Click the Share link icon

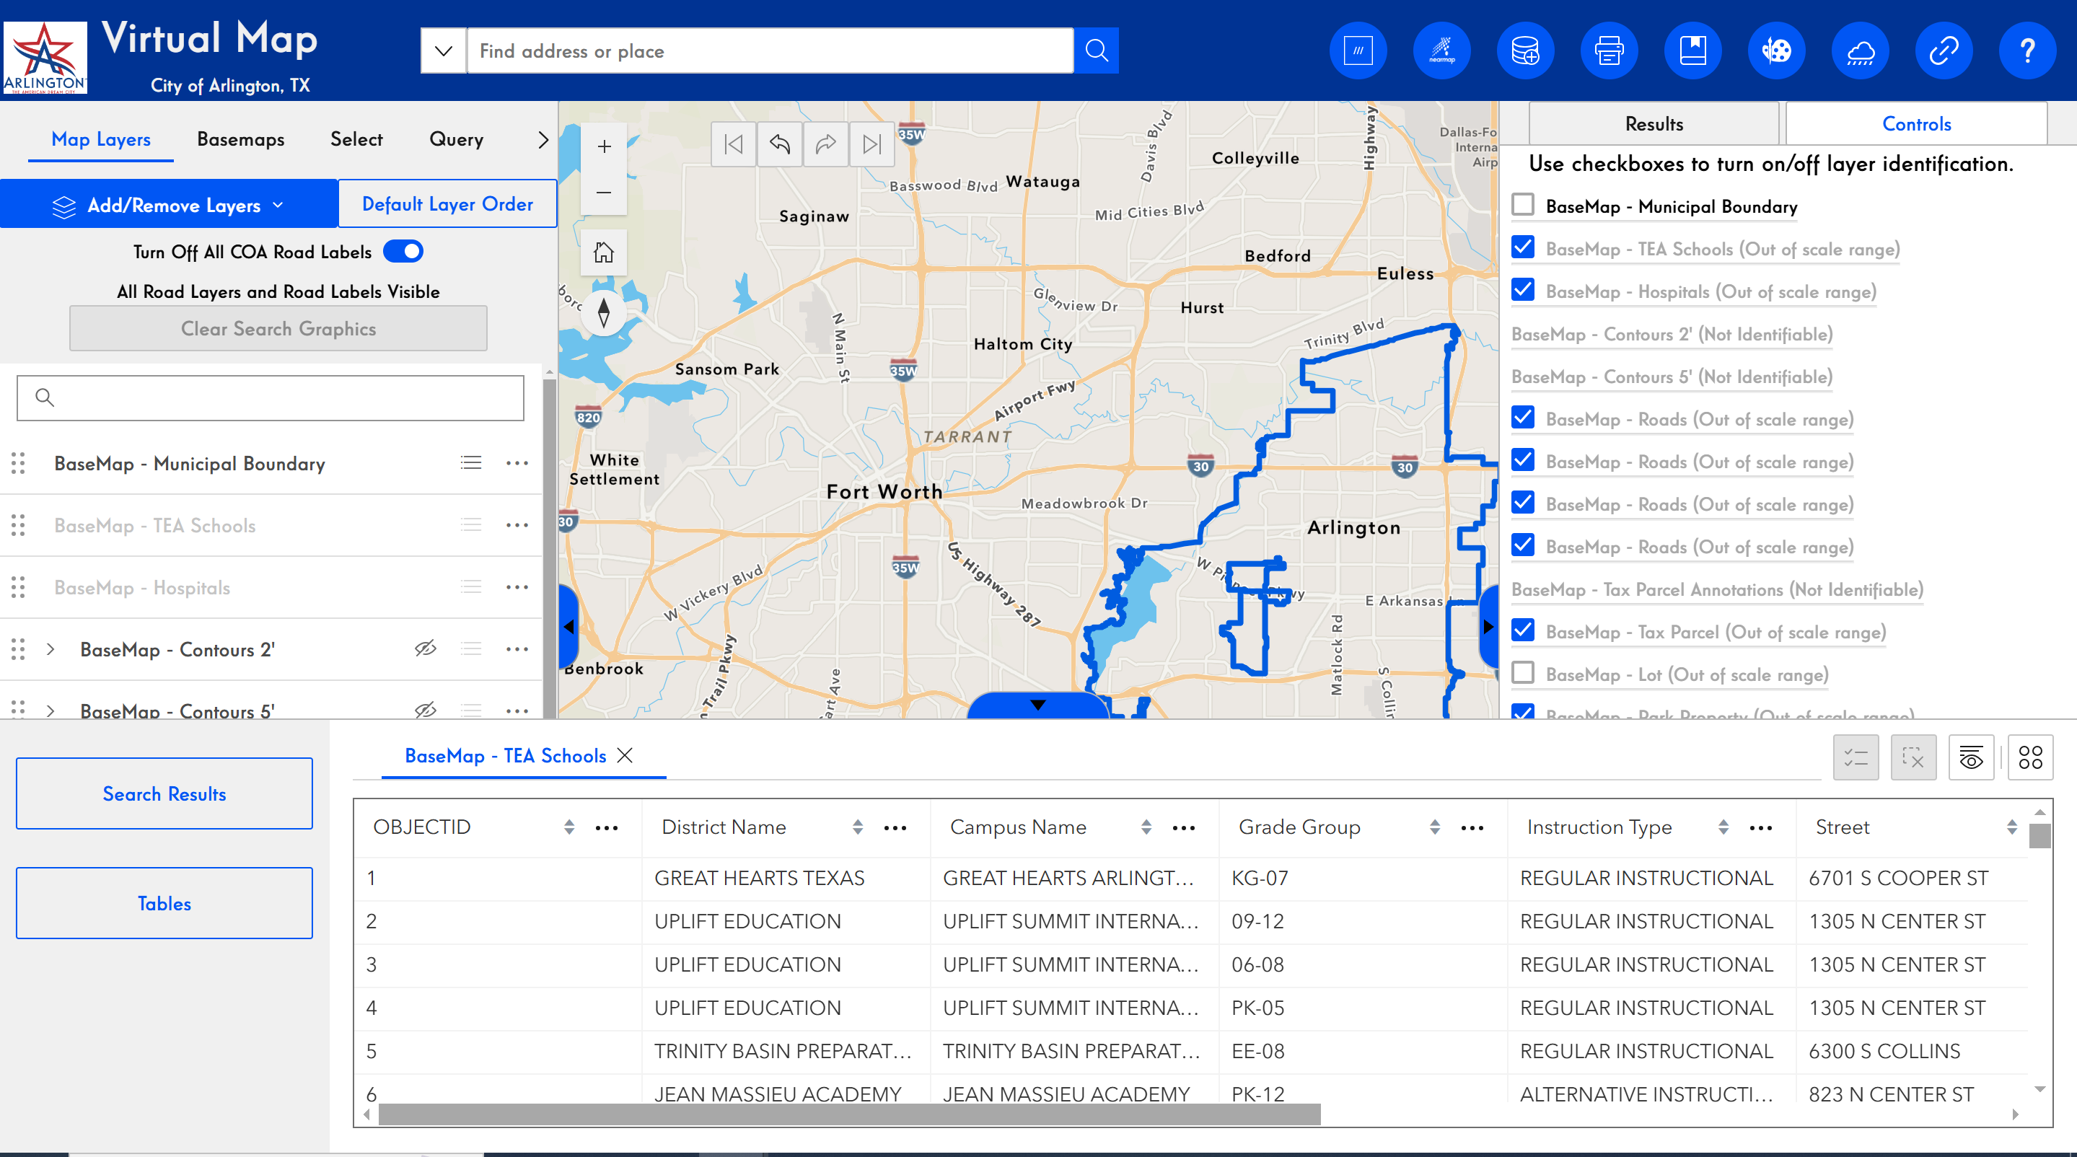click(x=1944, y=50)
